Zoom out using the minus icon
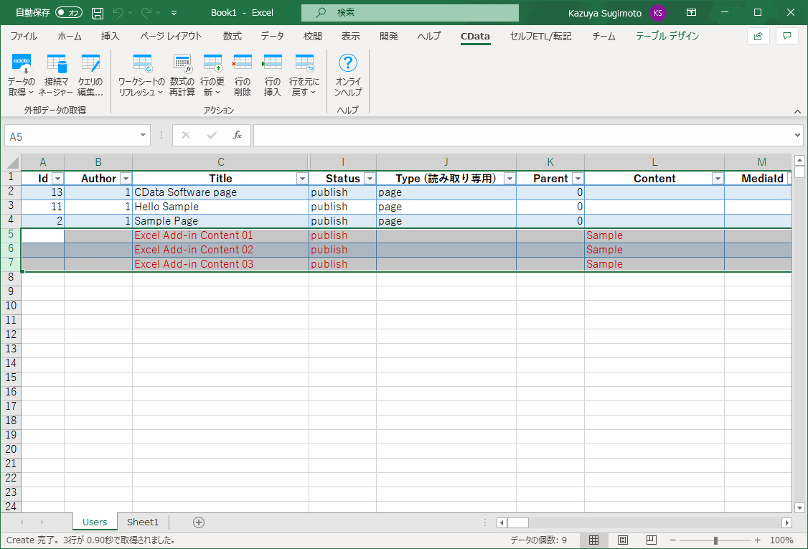The height and width of the screenshot is (549, 808). 672,540
